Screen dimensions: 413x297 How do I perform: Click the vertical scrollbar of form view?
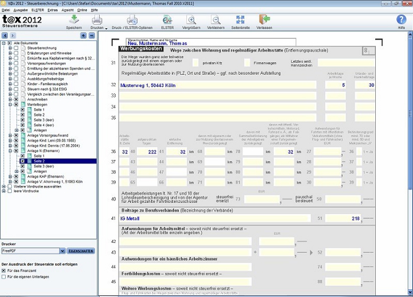click(410, 113)
